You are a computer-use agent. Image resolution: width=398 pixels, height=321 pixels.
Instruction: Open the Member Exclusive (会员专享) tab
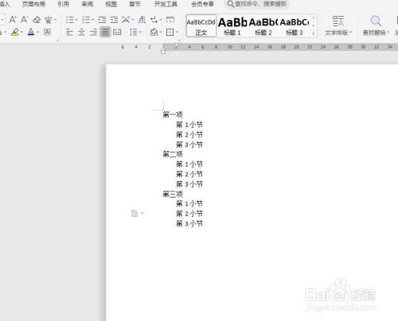(202, 4)
